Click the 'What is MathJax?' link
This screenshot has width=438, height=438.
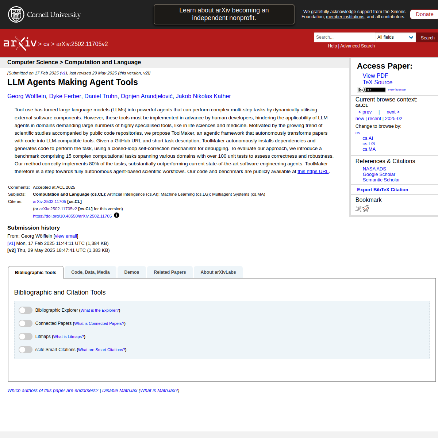click(159, 391)
